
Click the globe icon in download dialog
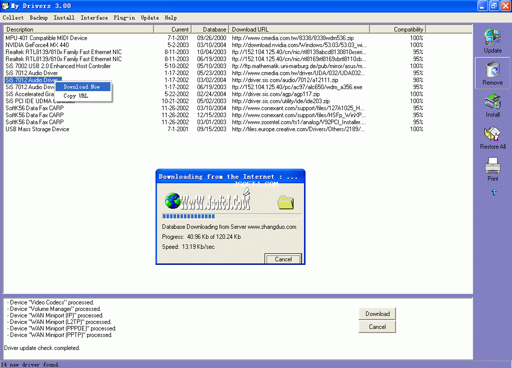pos(172,200)
